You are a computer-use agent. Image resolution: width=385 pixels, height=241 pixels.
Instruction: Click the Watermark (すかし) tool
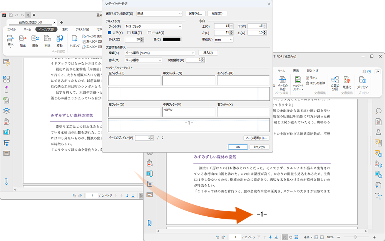pyautogui.click(x=311, y=78)
